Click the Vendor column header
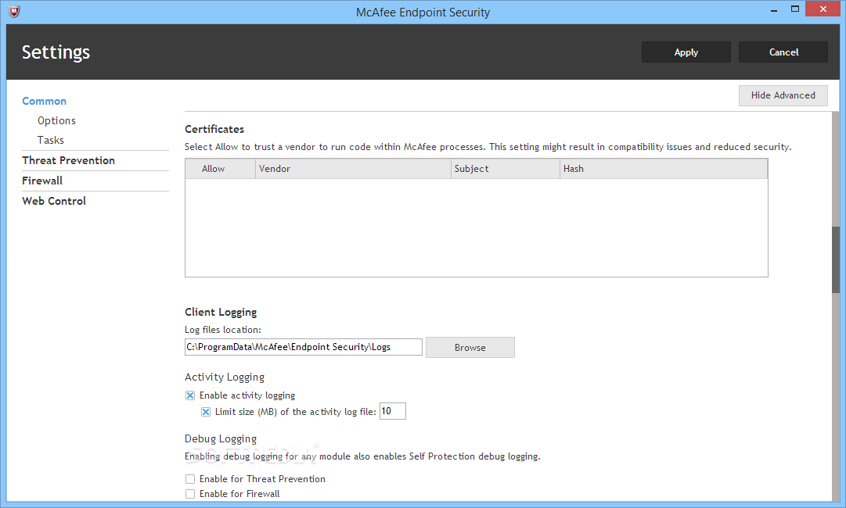Image resolution: width=846 pixels, height=508 pixels. [353, 169]
